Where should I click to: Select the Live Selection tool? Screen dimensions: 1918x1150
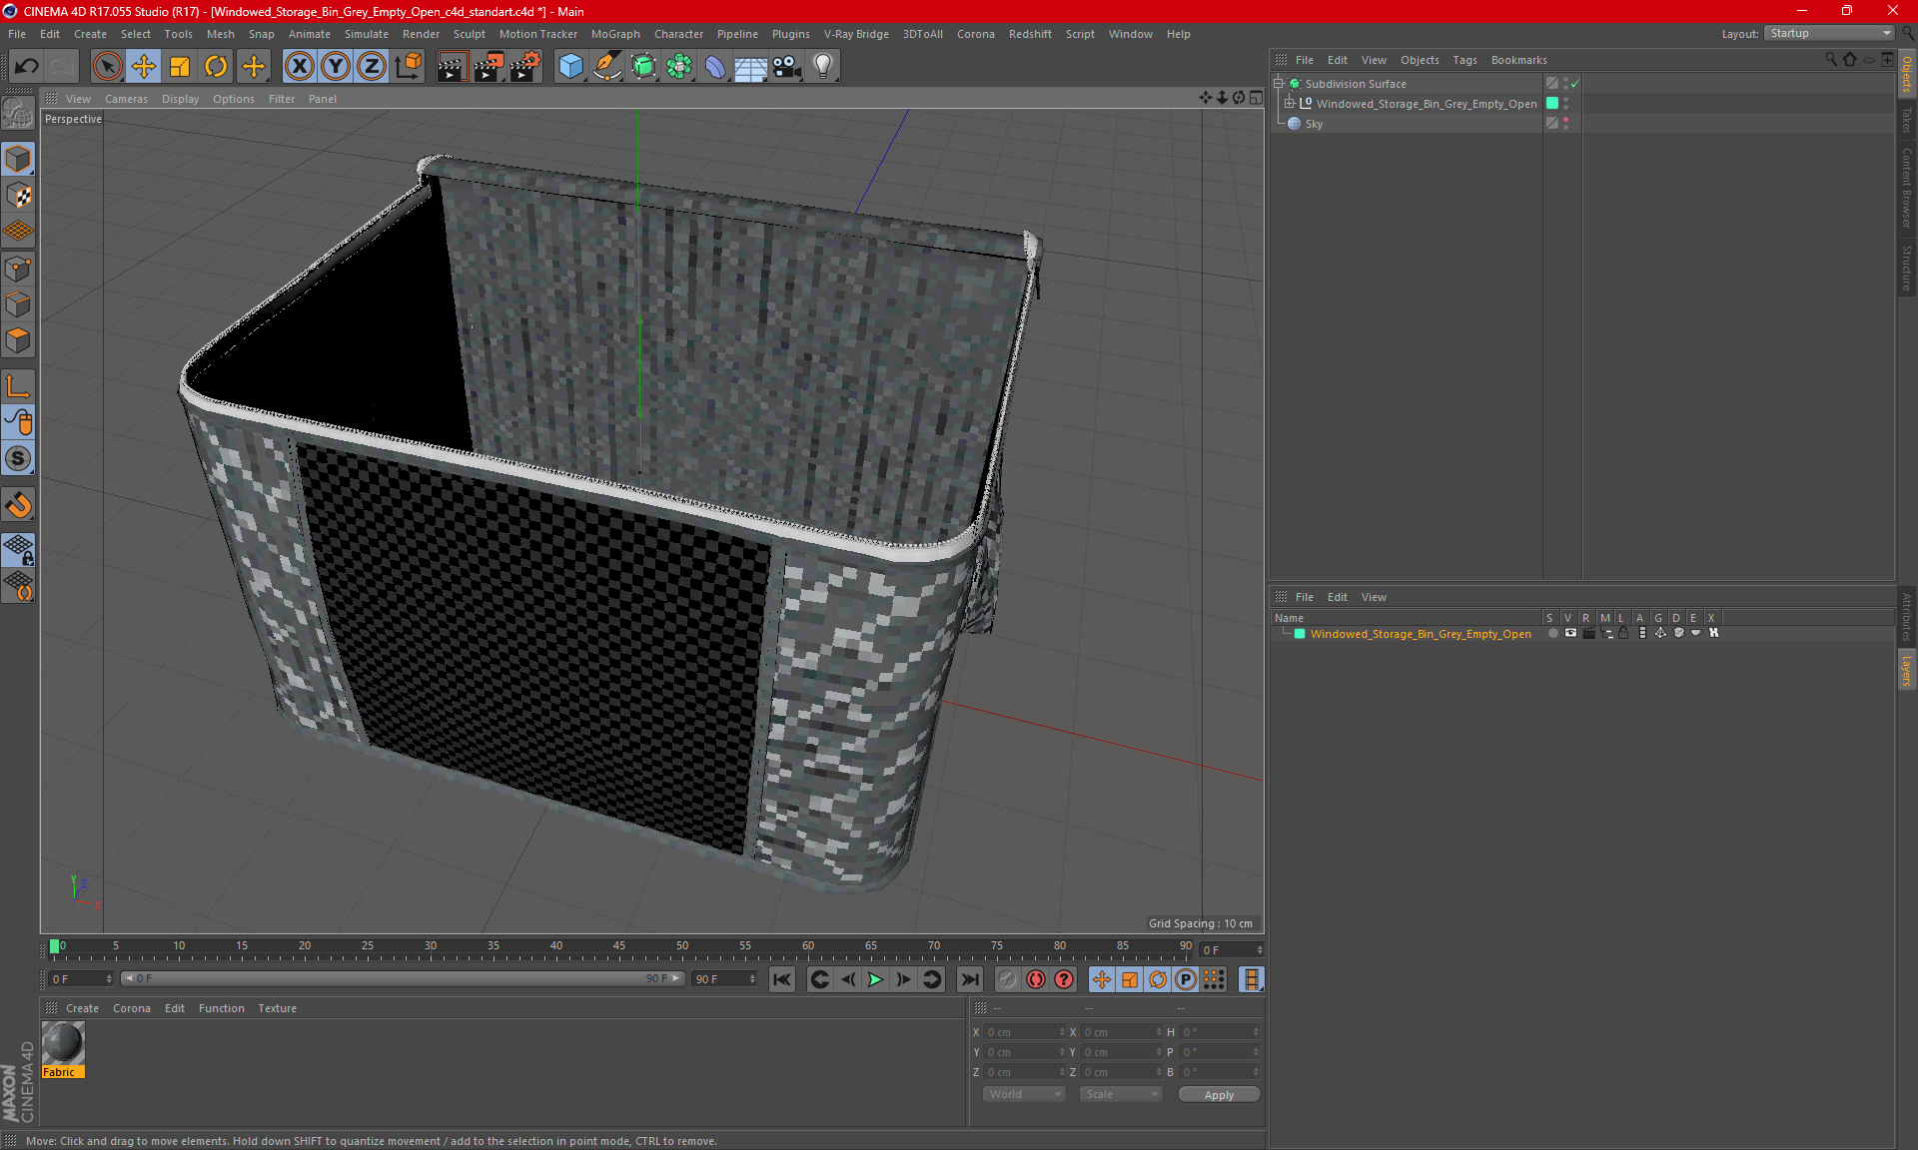pyautogui.click(x=107, y=67)
